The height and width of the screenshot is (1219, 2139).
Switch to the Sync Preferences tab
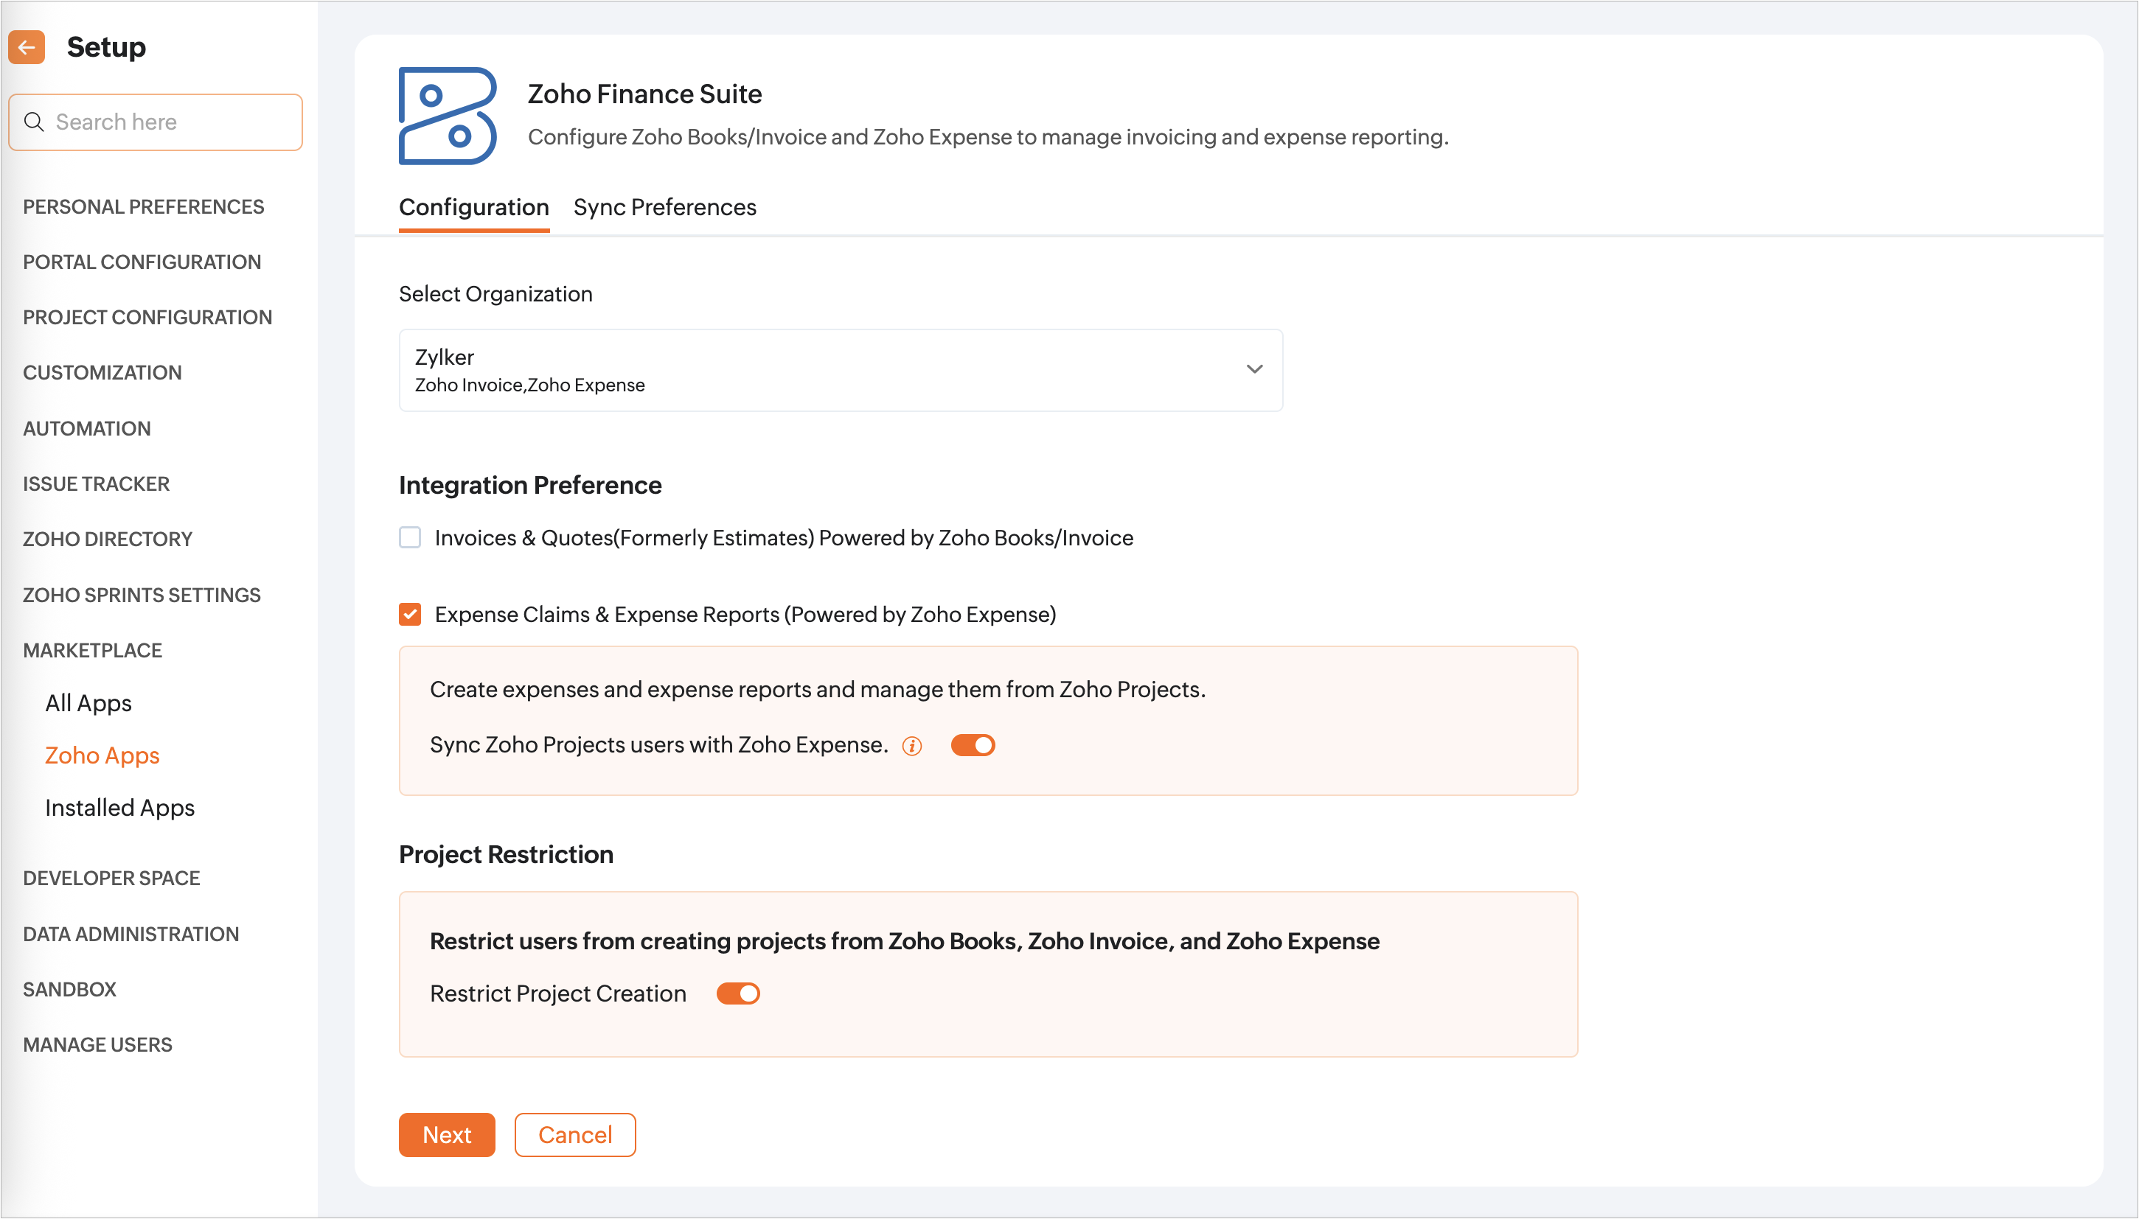pyautogui.click(x=664, y=208)
